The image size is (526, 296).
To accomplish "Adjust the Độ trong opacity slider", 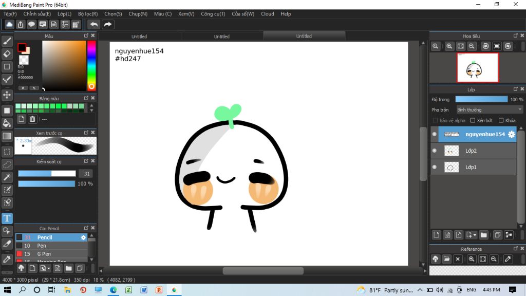I will [x=481, y=99].
